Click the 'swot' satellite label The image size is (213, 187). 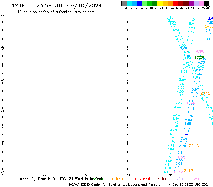(197, 179)
